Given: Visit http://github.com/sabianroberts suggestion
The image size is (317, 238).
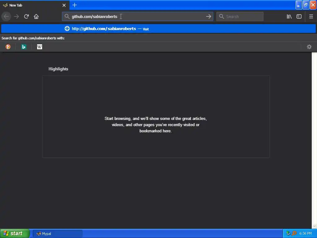Looking at the screenshot, I should click(158, 29).
